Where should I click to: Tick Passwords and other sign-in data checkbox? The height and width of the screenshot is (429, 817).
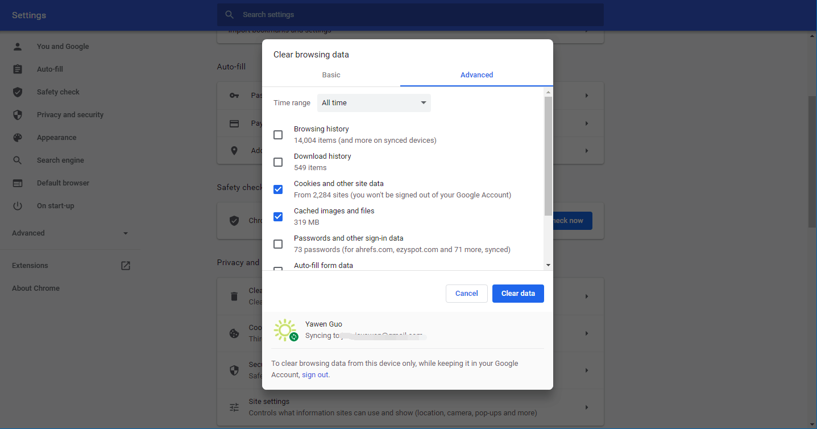[x=278, y=244]
